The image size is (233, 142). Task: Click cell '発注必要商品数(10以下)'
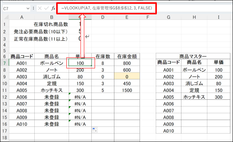41,32
